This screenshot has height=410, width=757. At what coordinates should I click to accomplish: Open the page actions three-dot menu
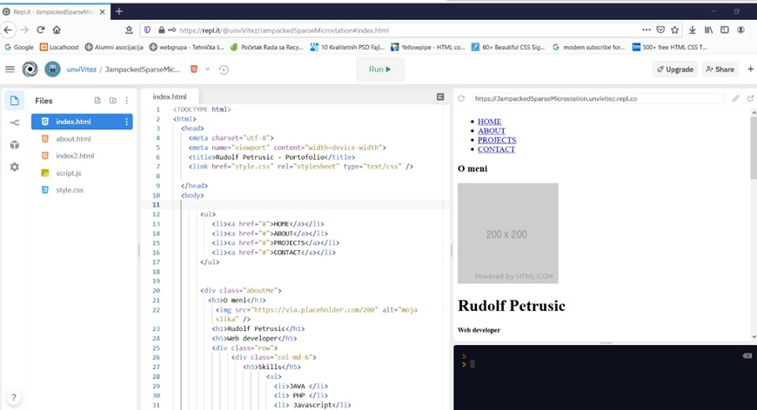(x=646, y=30)
